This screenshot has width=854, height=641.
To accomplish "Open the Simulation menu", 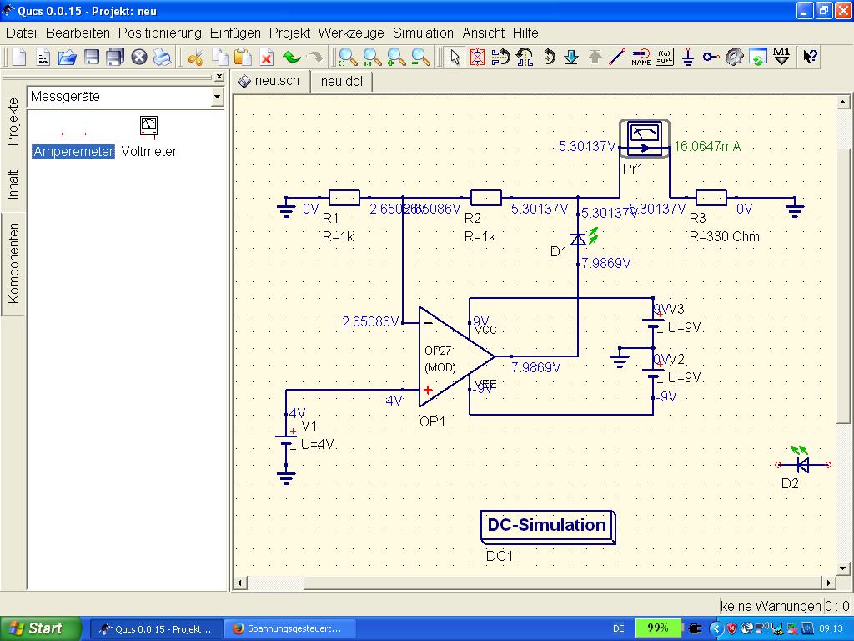I will (x=423, y=33).
